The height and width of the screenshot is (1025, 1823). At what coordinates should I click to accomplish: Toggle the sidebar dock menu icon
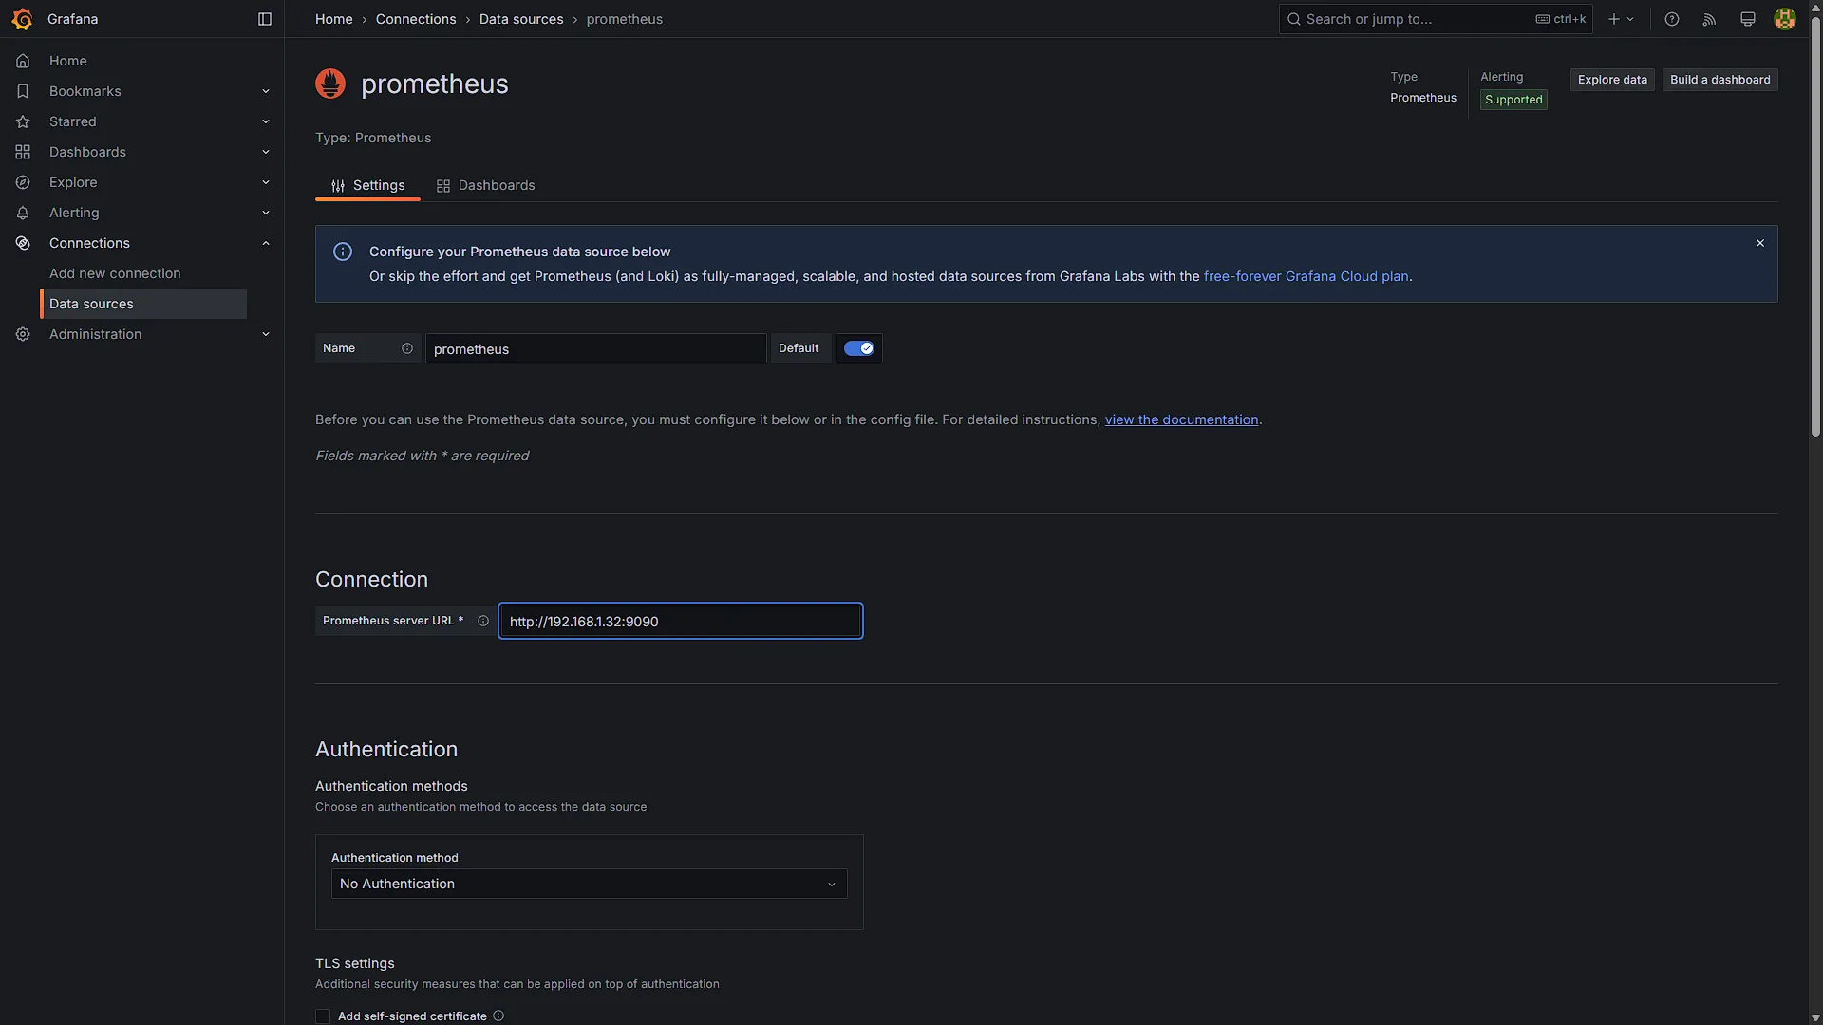[265, 19]
